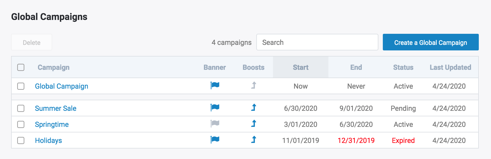The image size is (491, 159).
Task: Click the boost arrow icon for Springtime
Action: pos(254,124)
